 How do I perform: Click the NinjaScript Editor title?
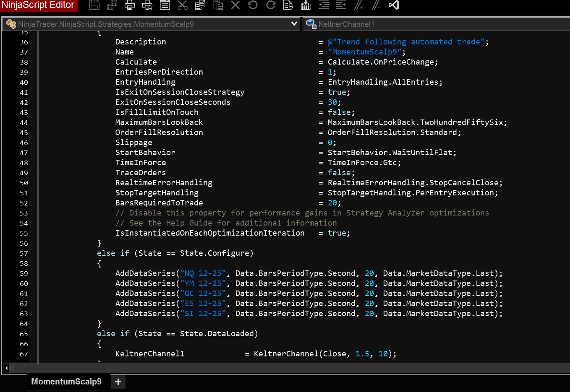click(38, 5)
